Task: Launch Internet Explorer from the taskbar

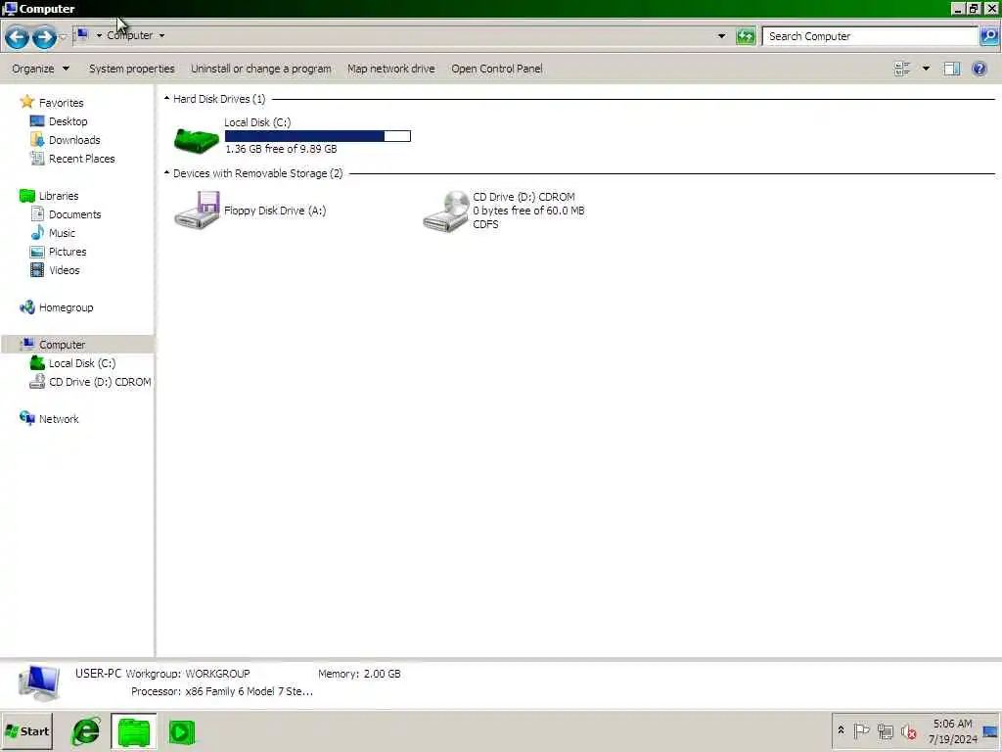Action: click(x=86, y=731)
